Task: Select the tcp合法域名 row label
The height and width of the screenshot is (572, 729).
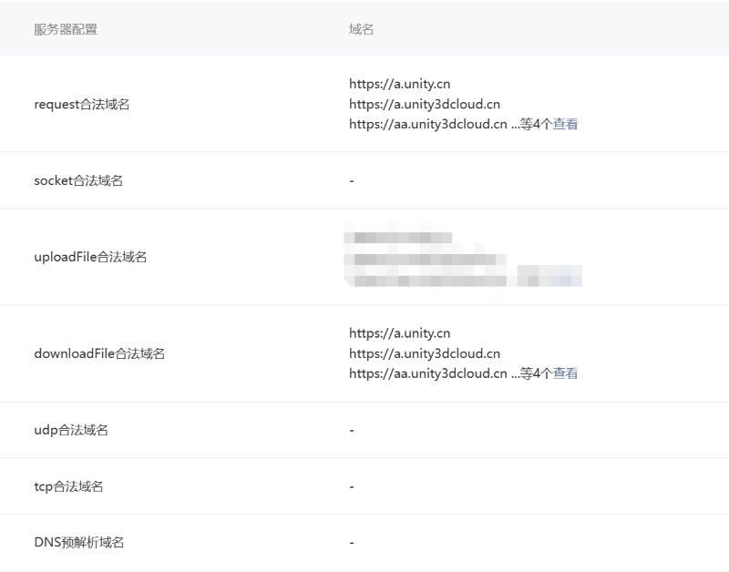Action: (68, 486)
